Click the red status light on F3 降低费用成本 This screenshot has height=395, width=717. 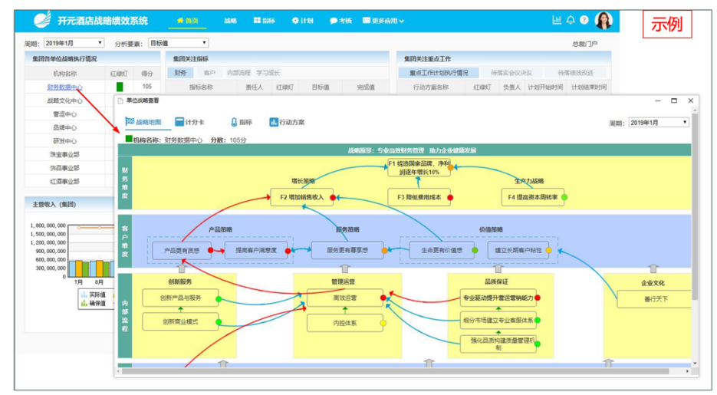450,198
